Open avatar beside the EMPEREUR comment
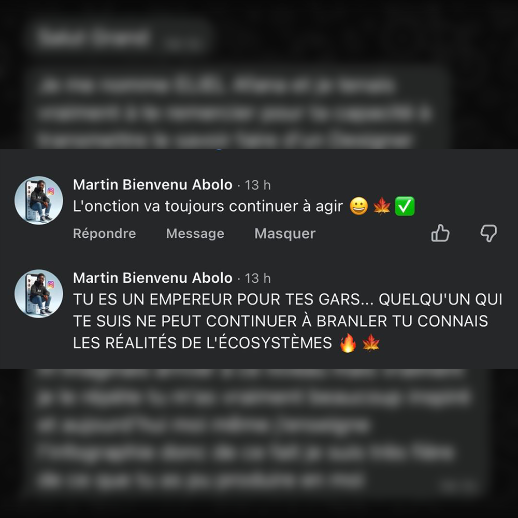 [x=39, y=294]
